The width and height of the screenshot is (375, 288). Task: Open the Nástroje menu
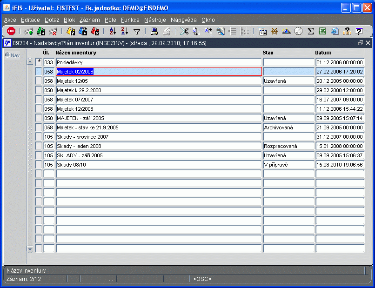point(155,20)
